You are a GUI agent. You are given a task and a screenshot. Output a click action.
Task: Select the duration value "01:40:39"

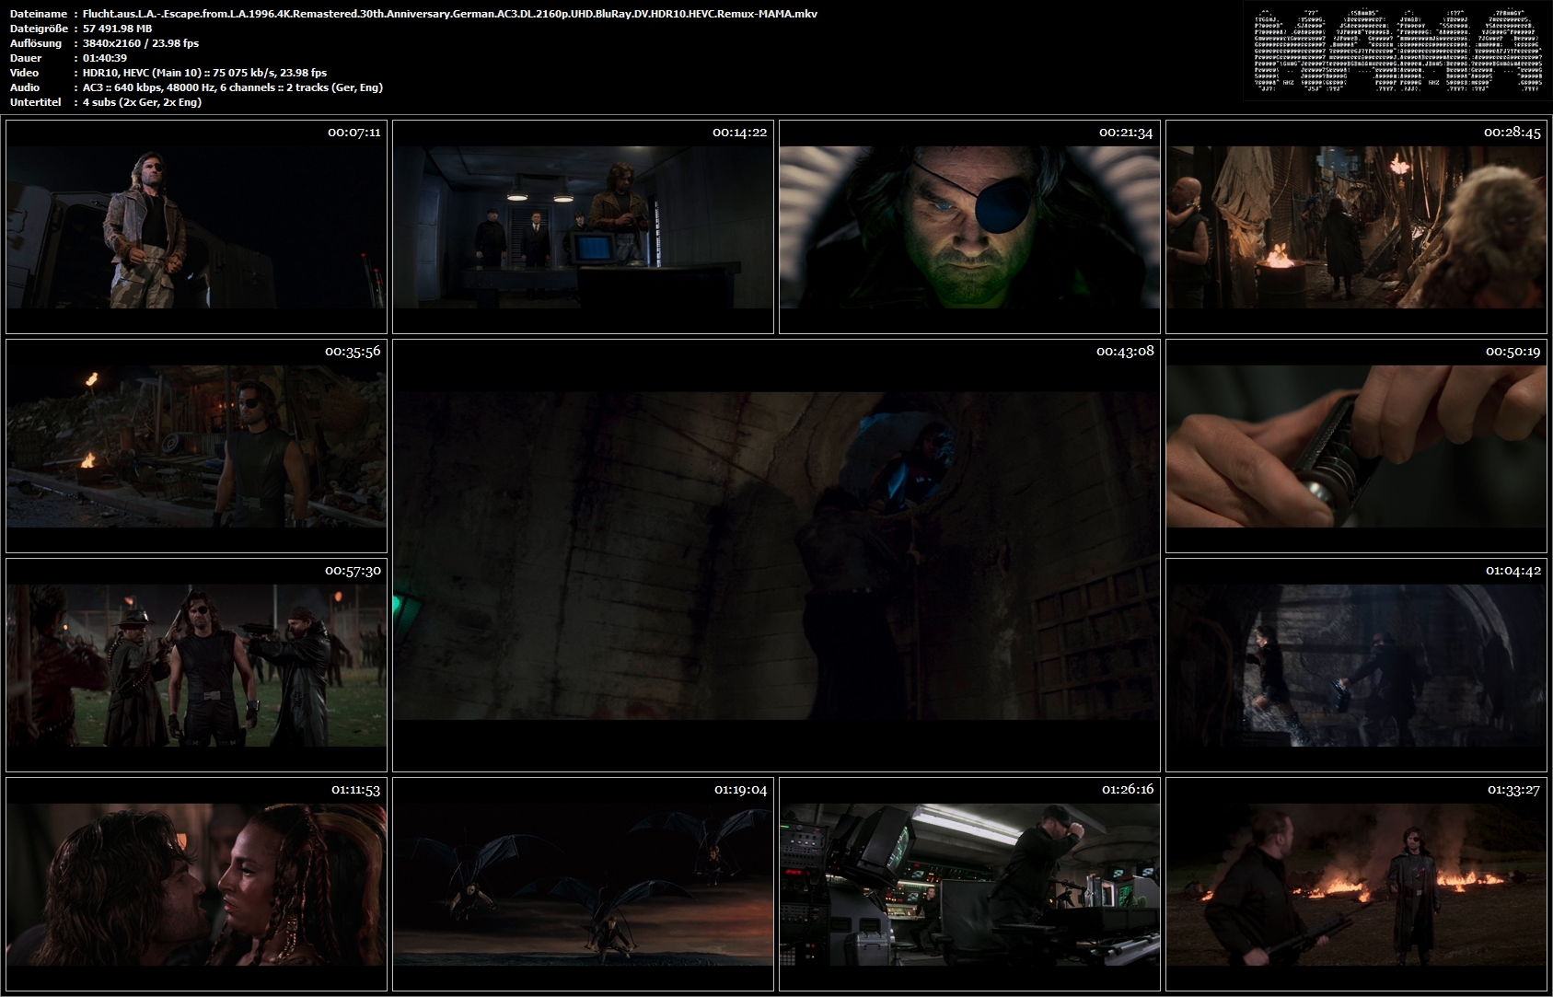tap(105, 58)
